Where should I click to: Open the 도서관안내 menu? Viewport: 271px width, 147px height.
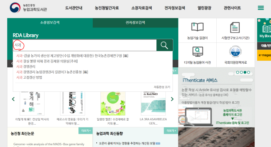pyautogui.click(x=74, y=8)
